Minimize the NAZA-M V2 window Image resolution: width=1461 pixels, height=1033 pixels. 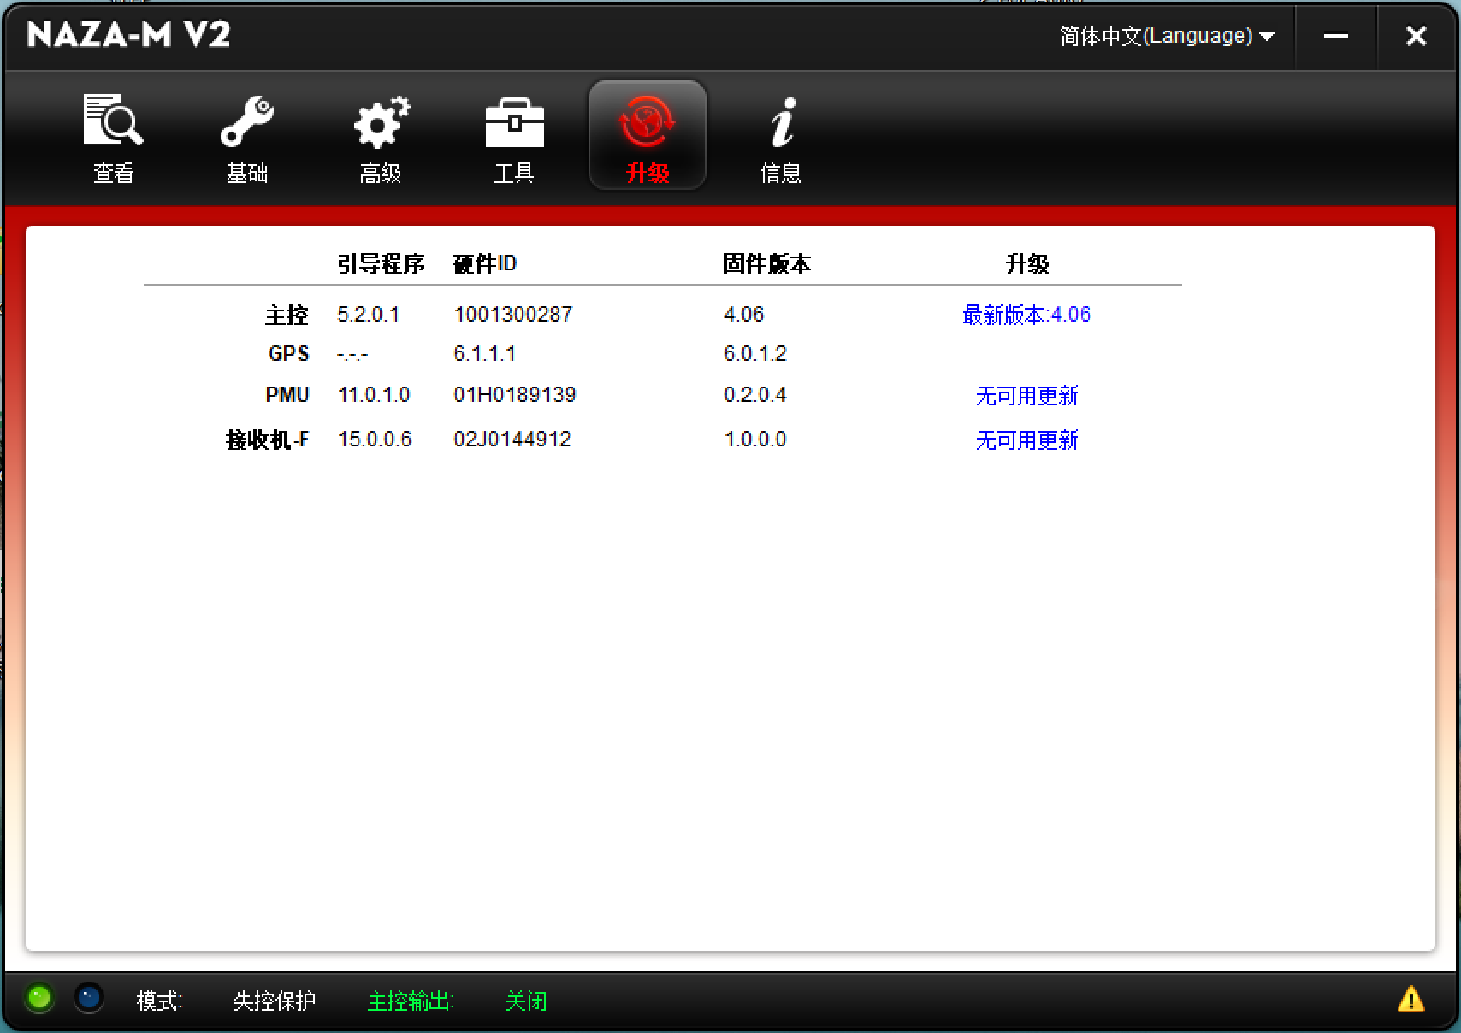1336,36
